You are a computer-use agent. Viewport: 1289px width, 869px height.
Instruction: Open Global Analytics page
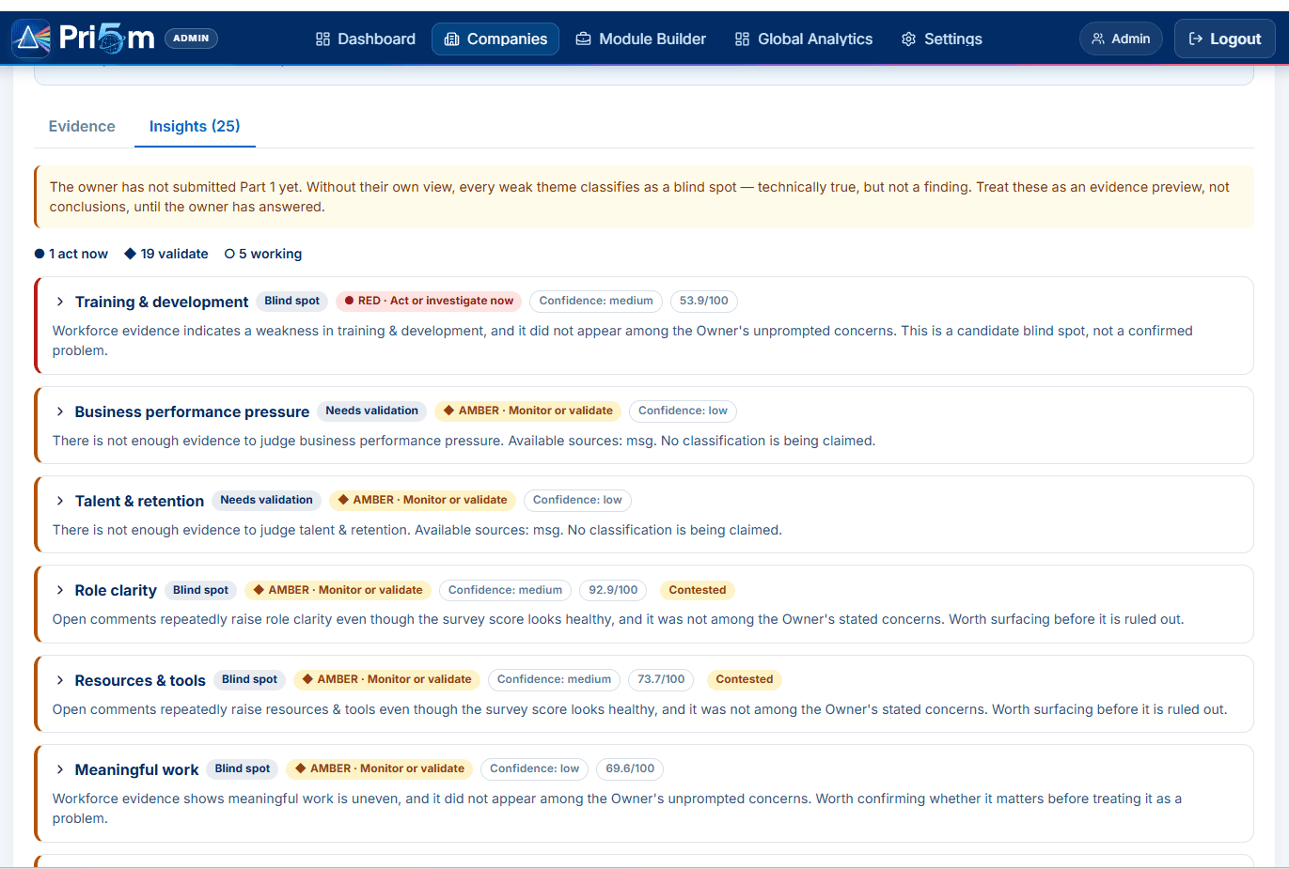tap(804, 39)
